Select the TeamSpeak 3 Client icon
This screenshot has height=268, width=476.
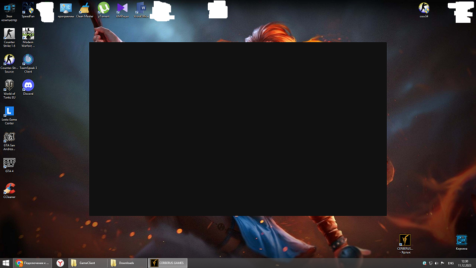click(28, 64)
